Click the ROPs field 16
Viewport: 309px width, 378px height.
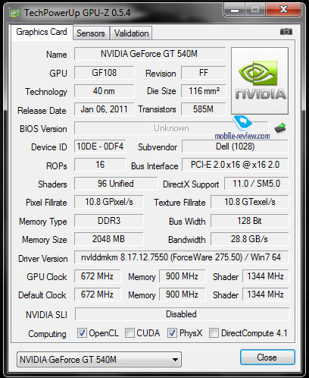click(100, 165)
